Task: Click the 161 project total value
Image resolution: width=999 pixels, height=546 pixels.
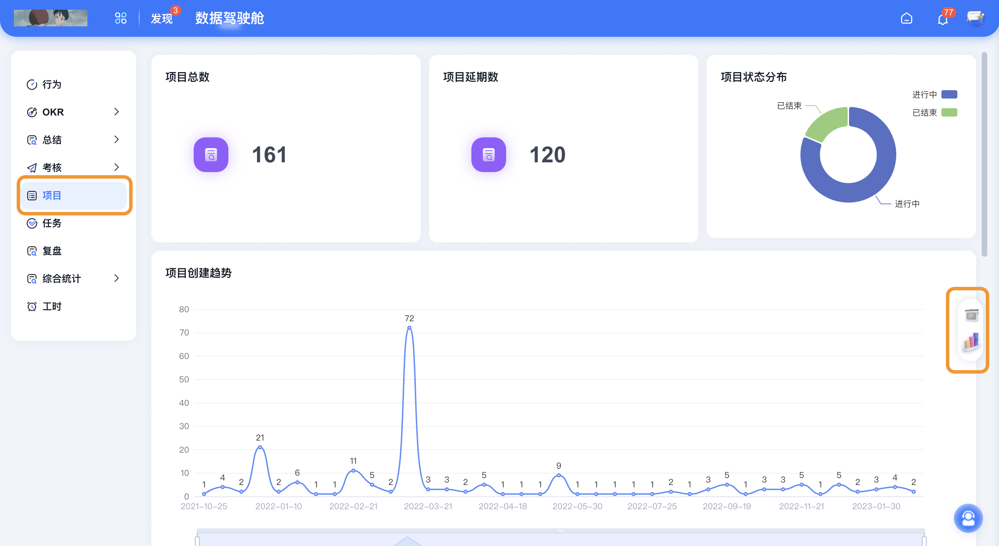Action: (269, 155)
